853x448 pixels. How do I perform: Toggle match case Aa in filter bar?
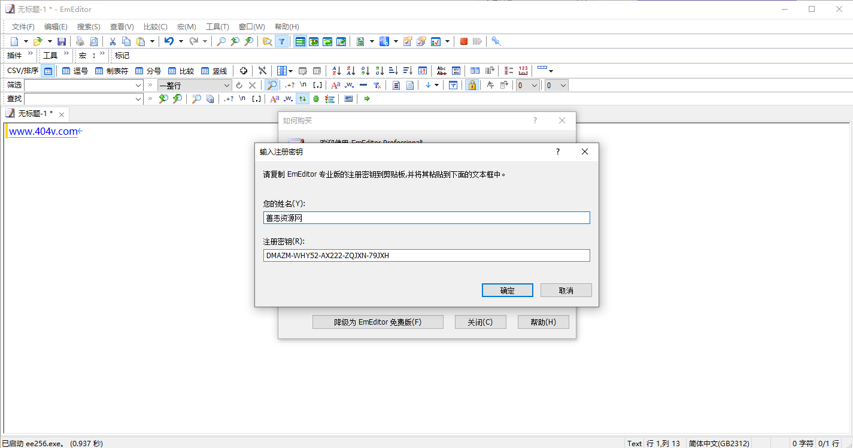(x=335, y=85)
